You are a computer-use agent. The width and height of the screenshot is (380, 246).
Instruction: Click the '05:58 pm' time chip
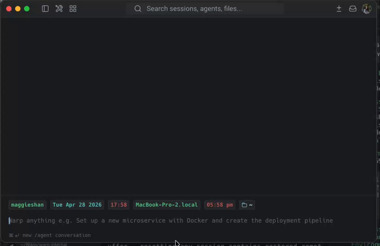tap(220, 205)
